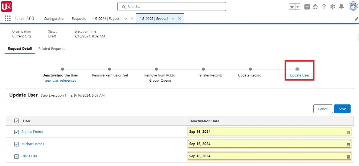The width and height of the screenshot is (359, 166).
Task: Click the search magnifier icon
Action: [x=124, y=7]
